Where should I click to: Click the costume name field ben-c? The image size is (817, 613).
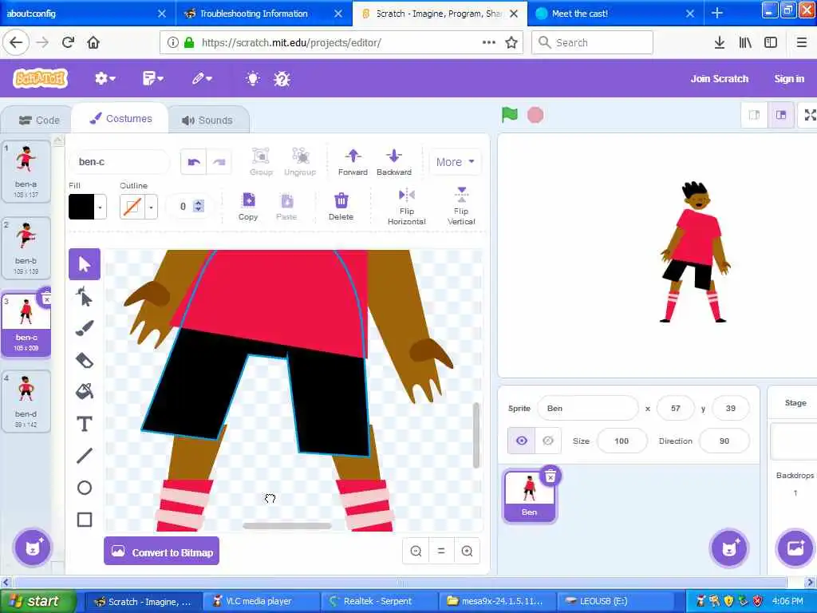(120, 162)
